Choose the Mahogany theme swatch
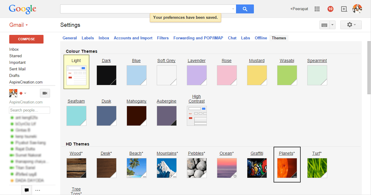 (136, 116)
